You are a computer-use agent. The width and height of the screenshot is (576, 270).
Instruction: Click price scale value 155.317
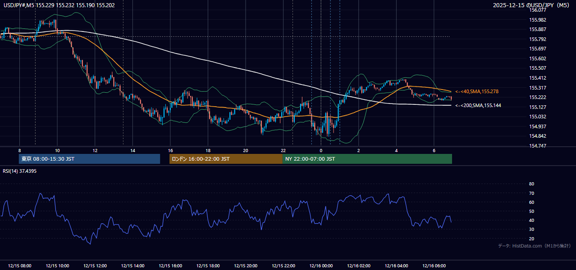pos(537,88)
